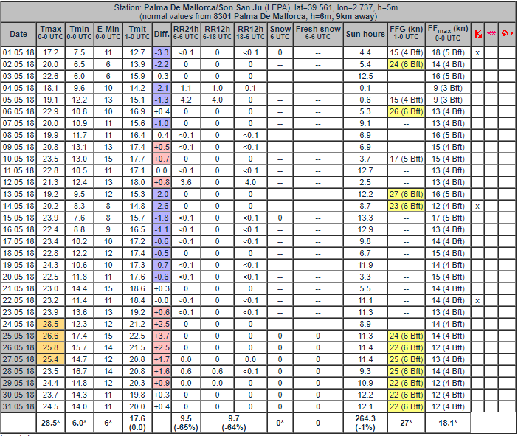This screenshot has width=518, height=436.
Task: Click the thunderstorm x mark for 01.05.18
Action: pos(477,52)
